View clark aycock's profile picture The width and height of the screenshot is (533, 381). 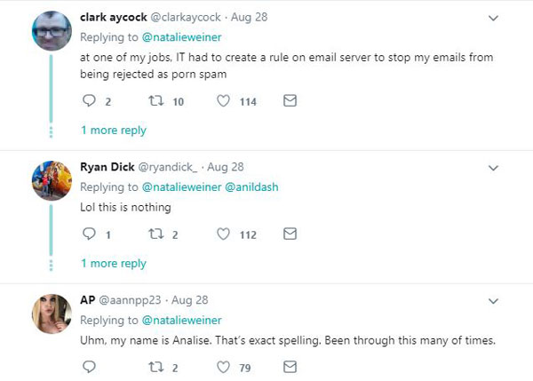click(52, 31)
